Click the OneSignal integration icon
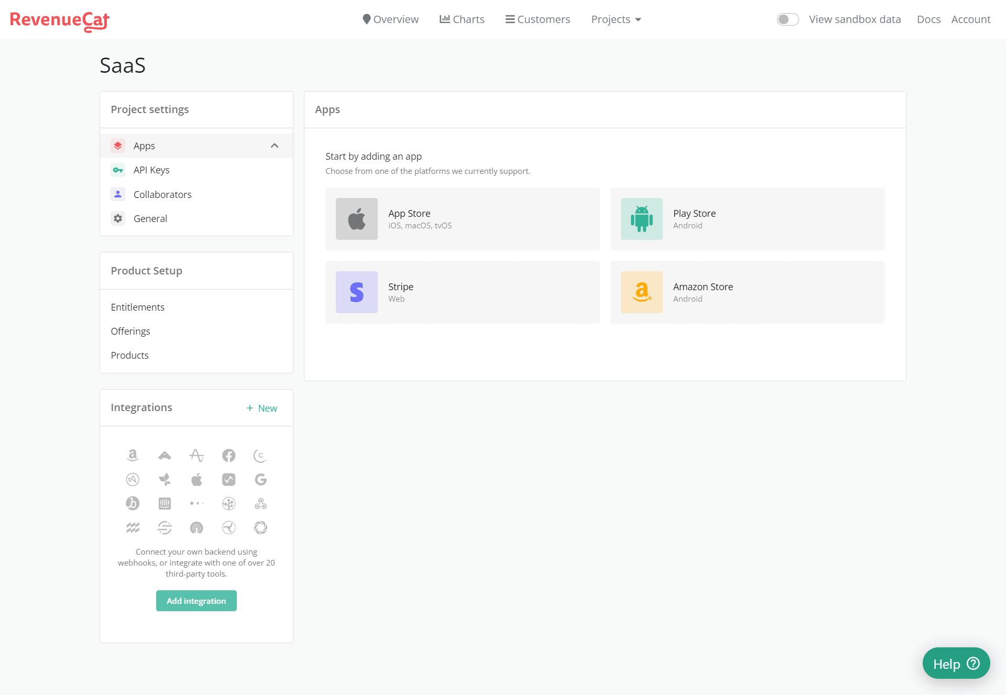Image resolution: width=1006 pixels, height=695 pixels. (196, 528)
